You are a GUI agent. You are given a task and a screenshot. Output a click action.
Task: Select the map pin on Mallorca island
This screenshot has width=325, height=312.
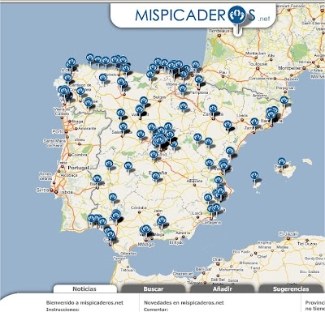coord(282,162)
